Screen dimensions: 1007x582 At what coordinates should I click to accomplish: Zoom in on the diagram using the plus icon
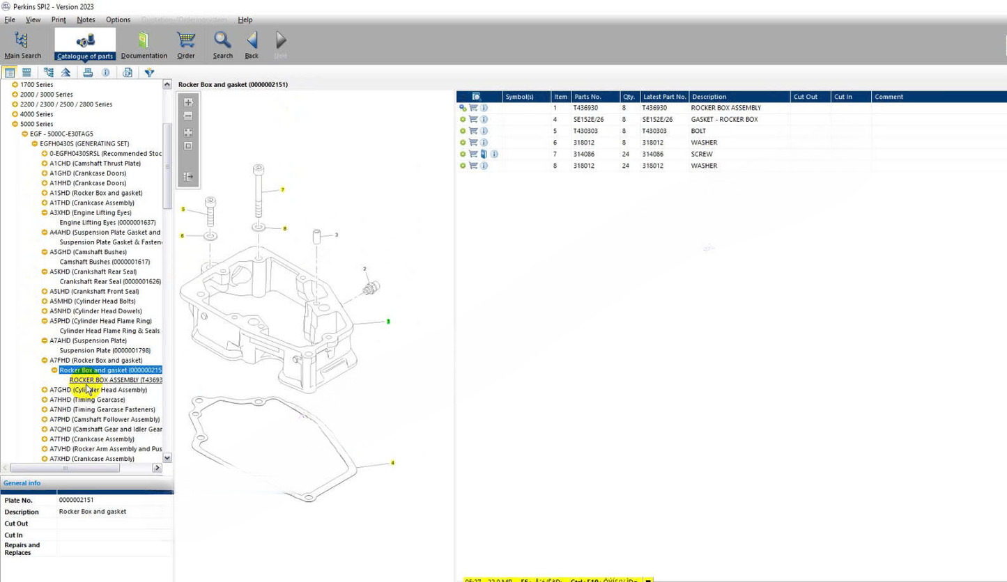pyautogui.click(x=188, y=101)
